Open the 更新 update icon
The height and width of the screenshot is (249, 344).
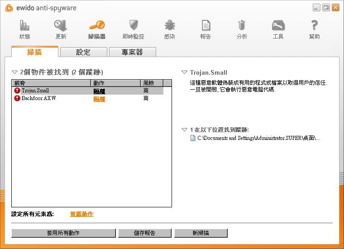pos(61,26)
